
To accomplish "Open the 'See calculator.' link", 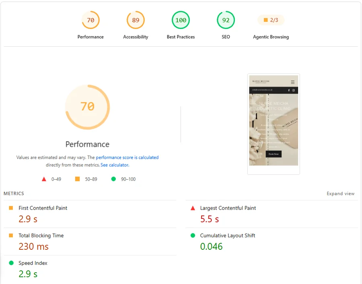I will [x=115, y=165].
